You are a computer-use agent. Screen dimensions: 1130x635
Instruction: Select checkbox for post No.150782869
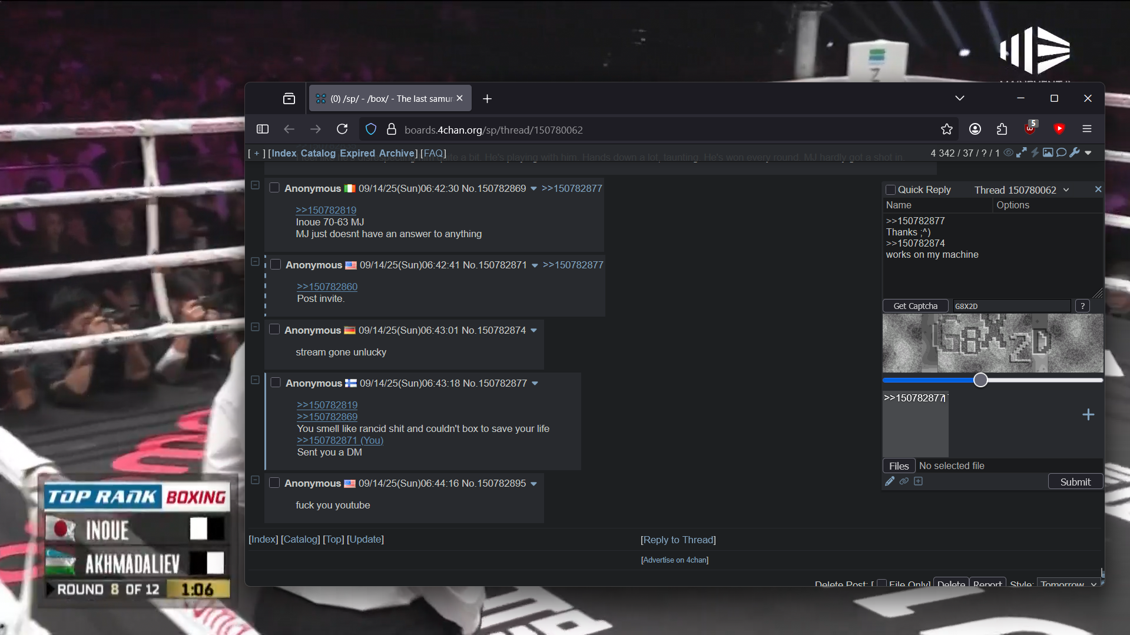(274, 188)
